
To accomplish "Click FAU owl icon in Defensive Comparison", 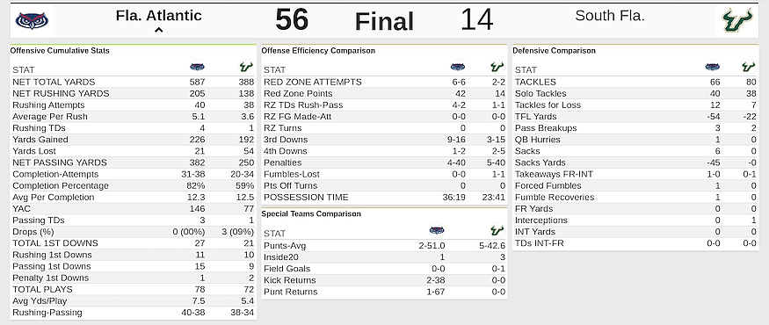I will point(713,67).
